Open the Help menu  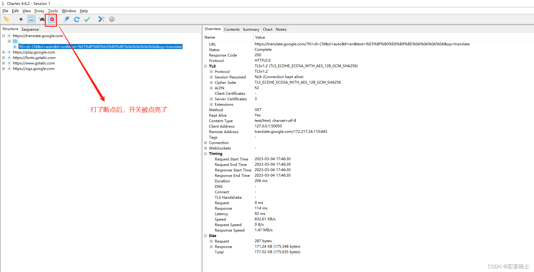click(84, 11)
